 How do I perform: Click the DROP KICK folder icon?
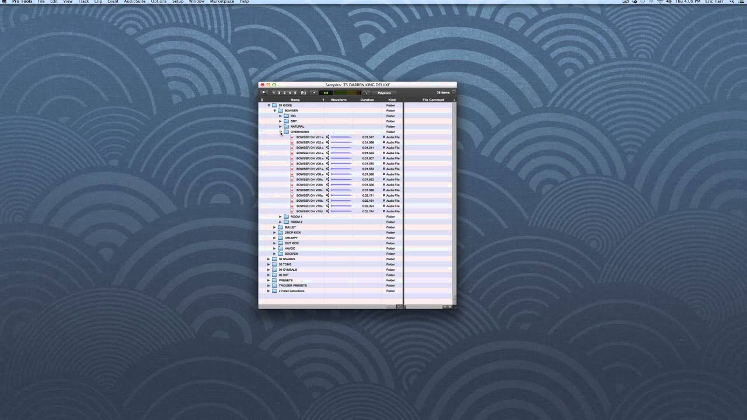280,232
